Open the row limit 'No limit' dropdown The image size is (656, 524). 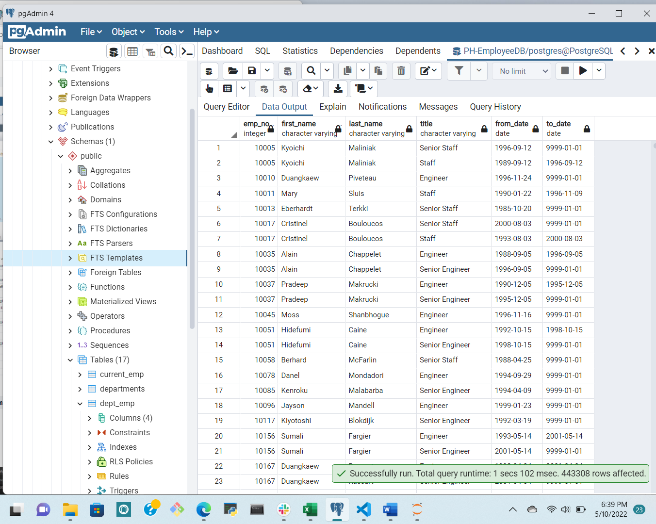(x=522, y=71)
